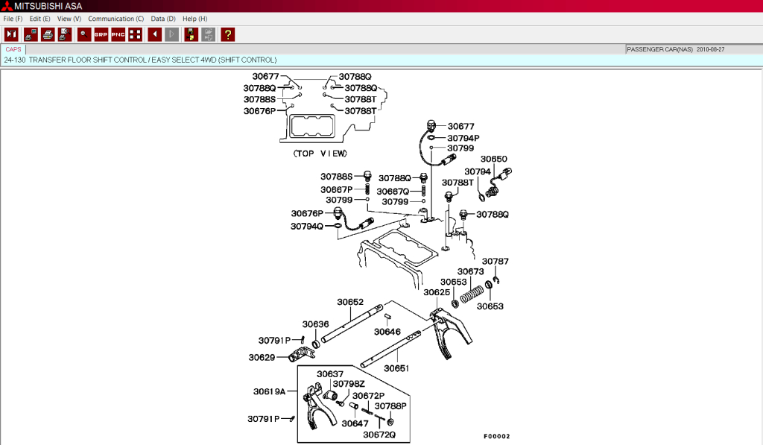Open the File (F) menu
The image size is (763, 445).
click(13, 18)
